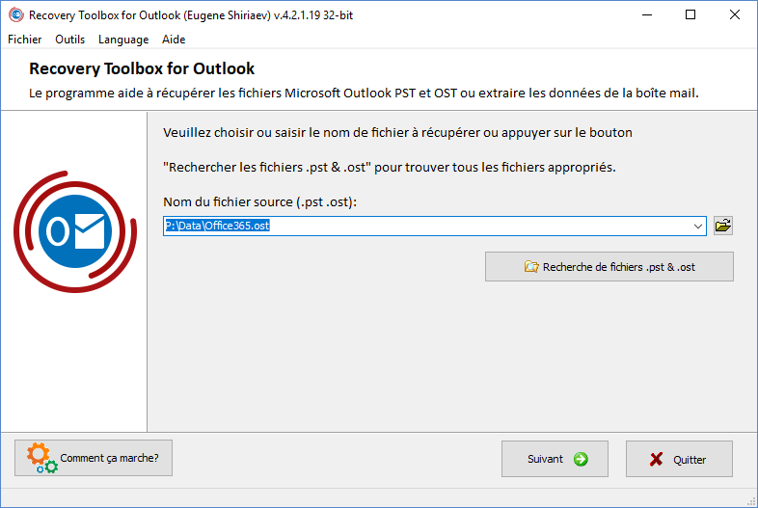Open the Comment ça marche? help button
This screenshot has height=508, width=758.
94,458
